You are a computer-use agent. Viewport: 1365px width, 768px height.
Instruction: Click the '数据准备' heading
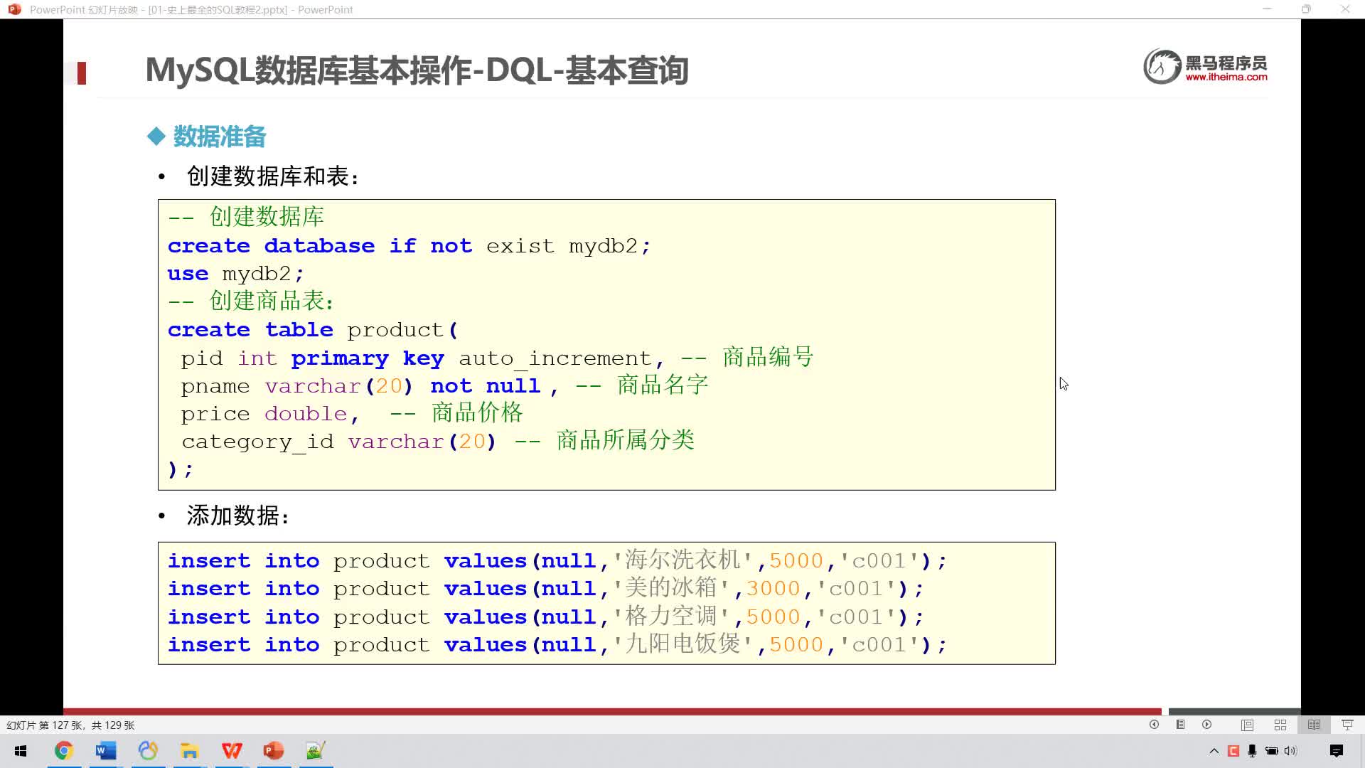coord(220,137)
